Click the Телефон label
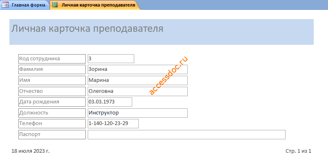 [52, 123]
